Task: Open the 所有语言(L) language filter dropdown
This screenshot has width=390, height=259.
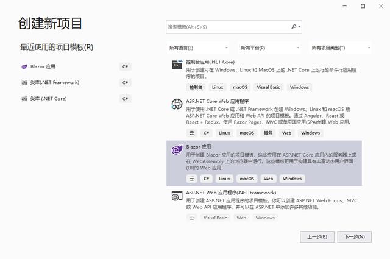Action: (x=198, y=48)
